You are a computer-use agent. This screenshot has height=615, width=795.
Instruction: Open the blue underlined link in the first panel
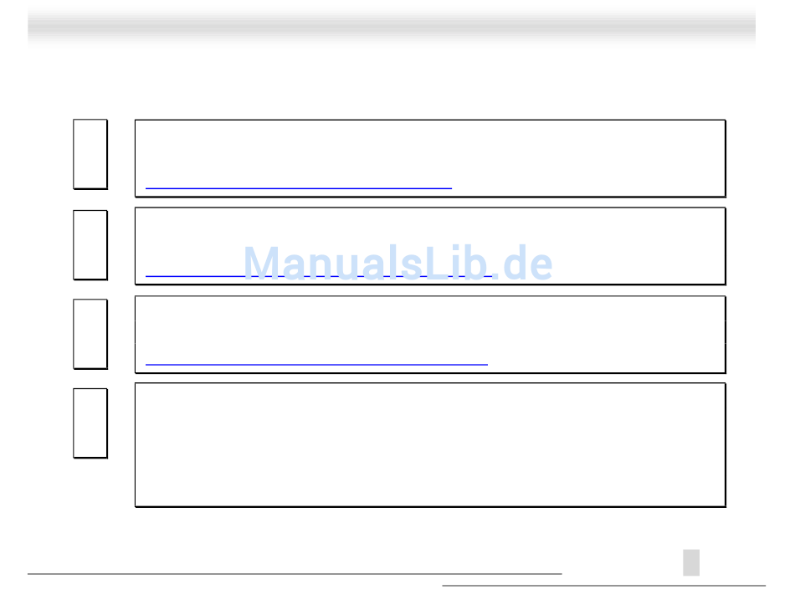pos(298,188)
